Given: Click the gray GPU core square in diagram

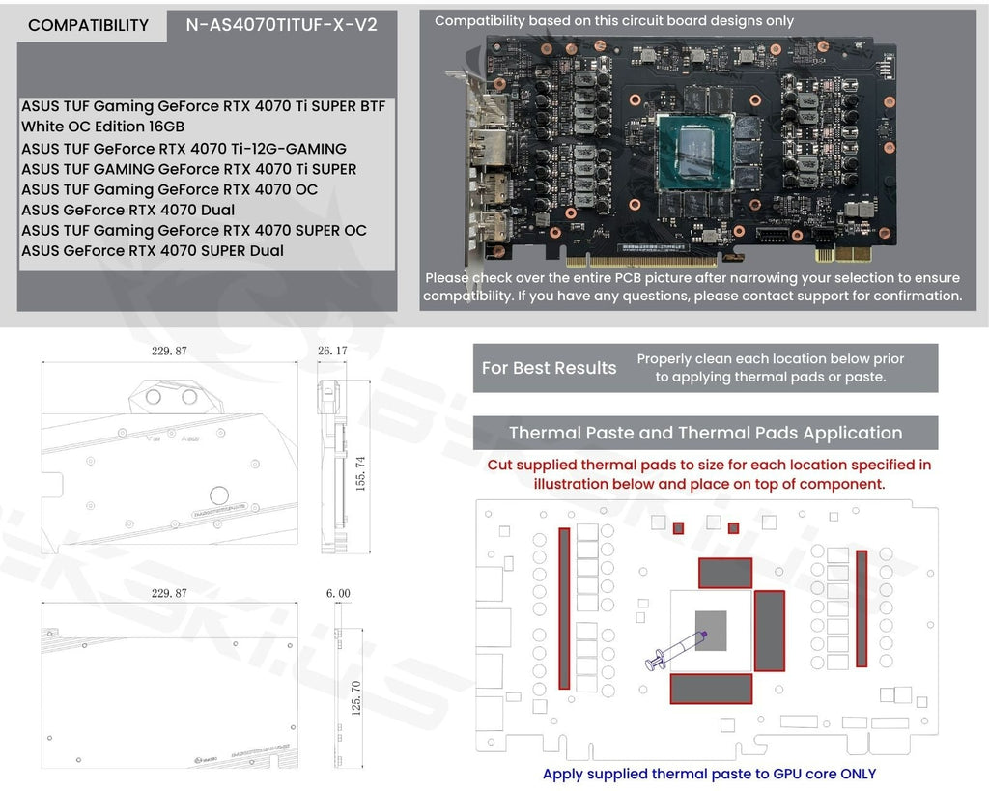Looking at the screenshot, I should [x=711, y=630].
